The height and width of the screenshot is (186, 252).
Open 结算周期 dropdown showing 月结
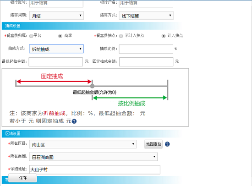(x=56, y=16)
